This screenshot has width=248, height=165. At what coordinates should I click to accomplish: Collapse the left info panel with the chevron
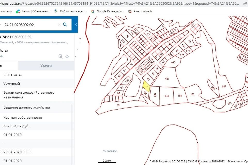(x=76, y=25)
